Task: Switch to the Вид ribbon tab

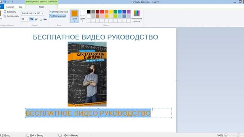Action: [x=20, y=7]
